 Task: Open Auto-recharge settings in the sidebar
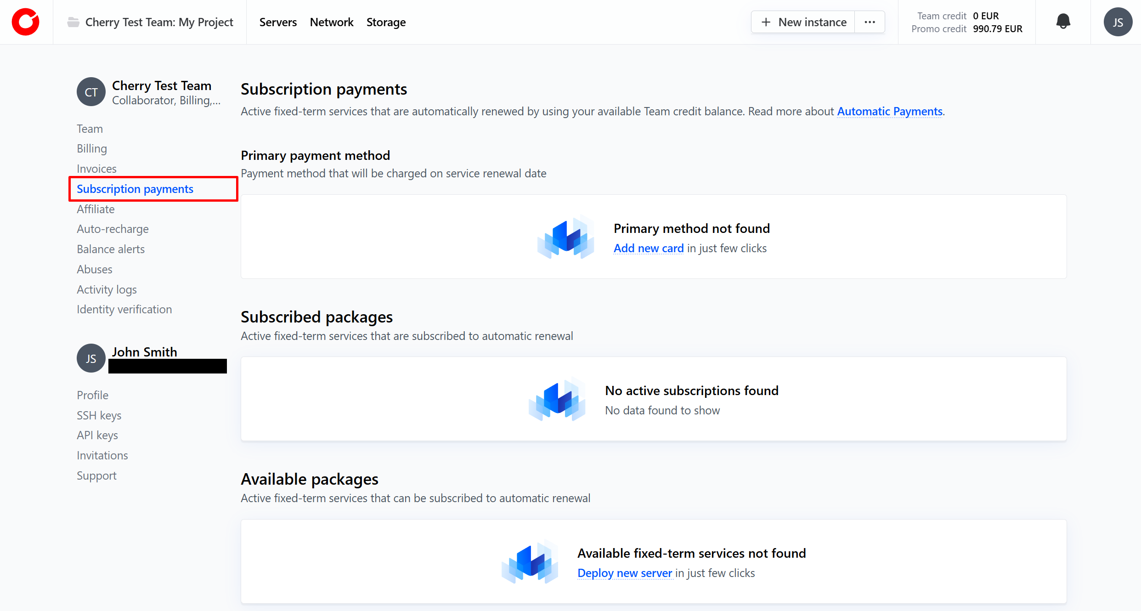pyautogui.click(x=113, y=229)
